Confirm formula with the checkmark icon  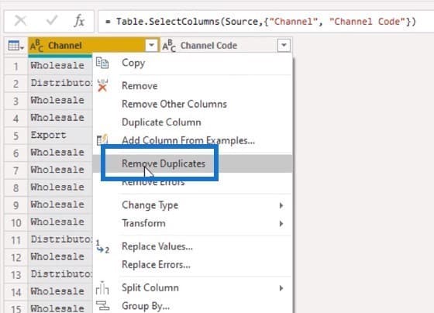[x=51, y=20]
